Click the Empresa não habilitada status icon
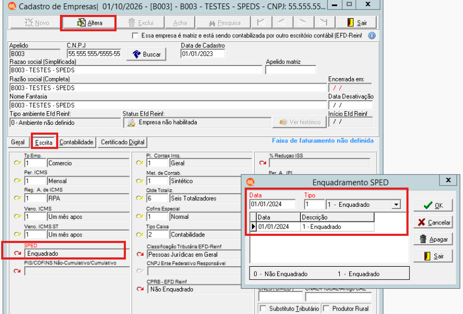 [131, 123]
